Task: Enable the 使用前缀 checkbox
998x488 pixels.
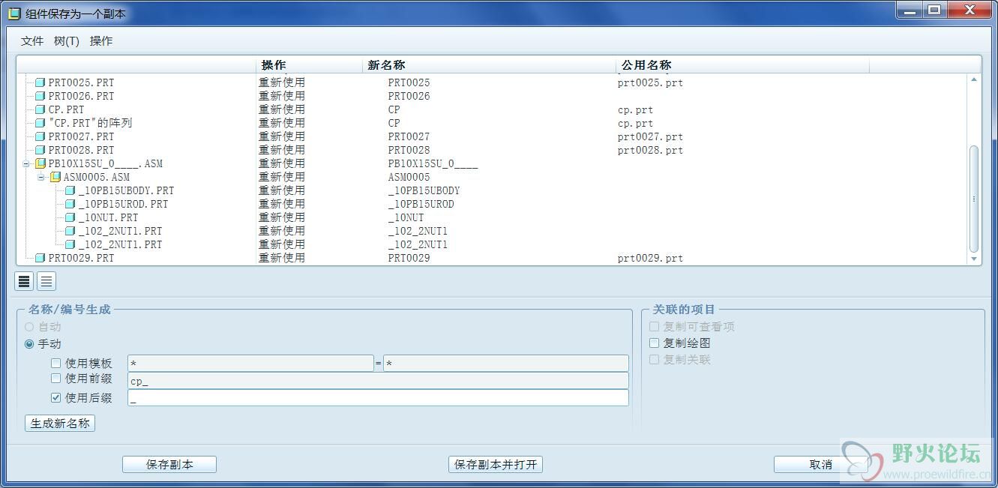Action: [55, 379]
